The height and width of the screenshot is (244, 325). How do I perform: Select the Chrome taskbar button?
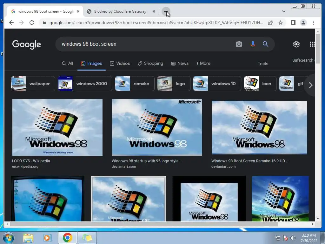click(67, 238)
